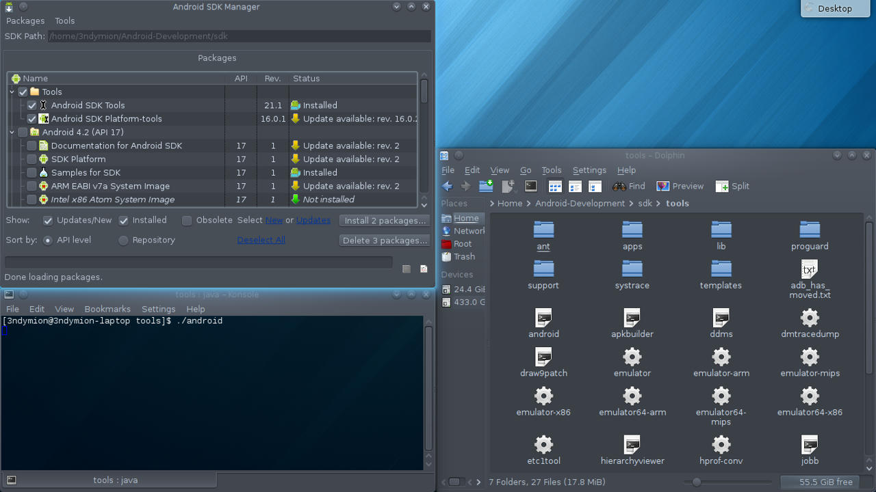Go back in Dolphin with the Back arrow
Image resolution: width=876 pixels, height=492 pixels.
(448, 186)
